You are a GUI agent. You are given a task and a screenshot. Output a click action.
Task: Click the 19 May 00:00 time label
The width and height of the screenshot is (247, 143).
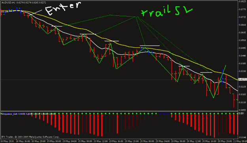click(54, 141)
